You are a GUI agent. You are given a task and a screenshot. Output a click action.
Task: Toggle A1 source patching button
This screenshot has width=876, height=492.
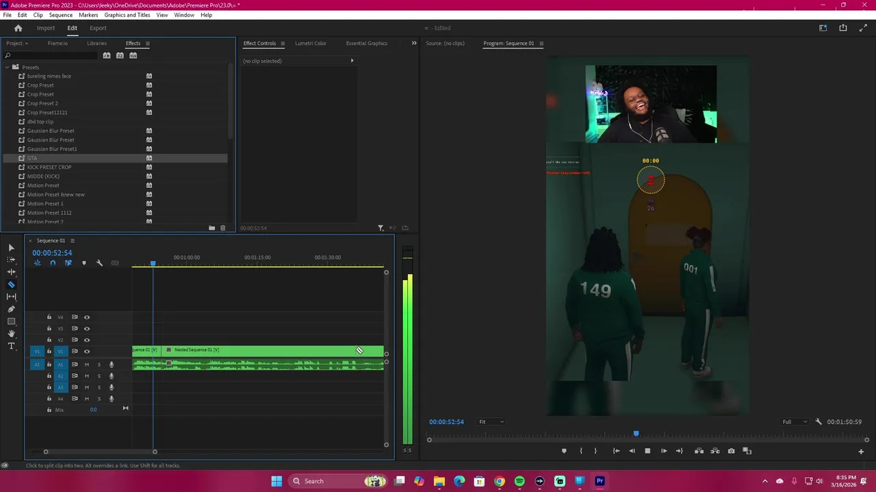click(x=37, y=364)
